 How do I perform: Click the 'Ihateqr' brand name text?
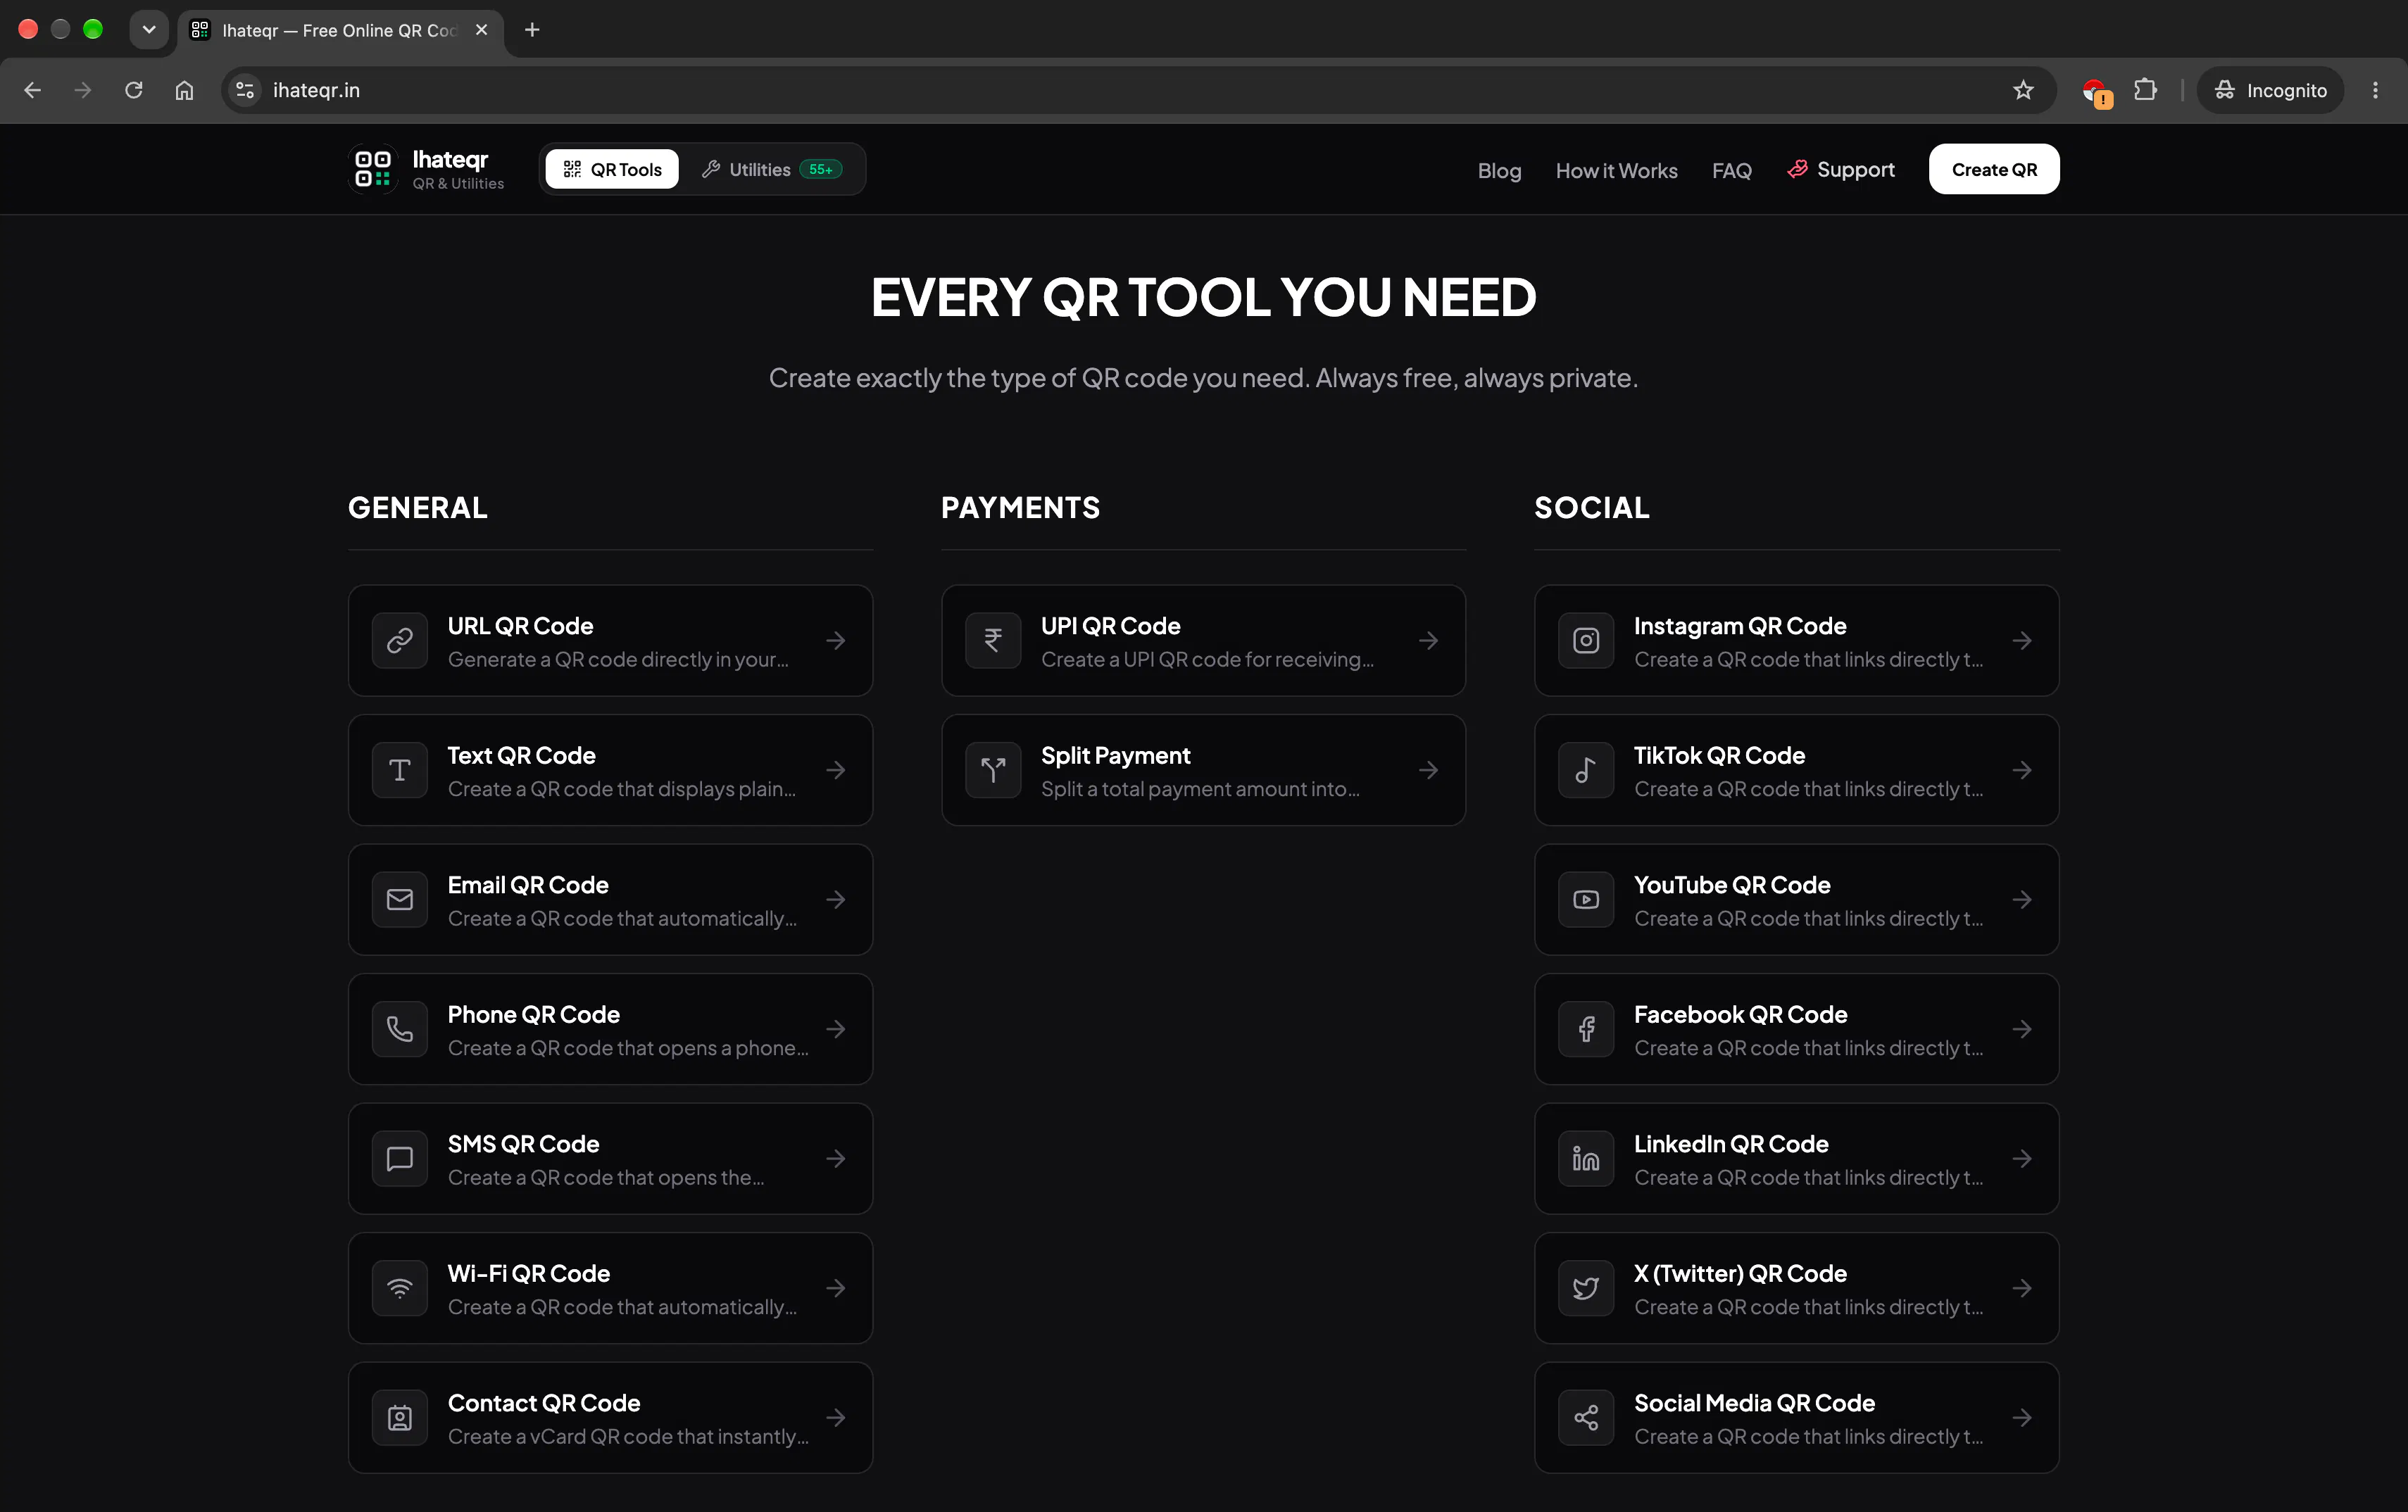tap(450, 159)
